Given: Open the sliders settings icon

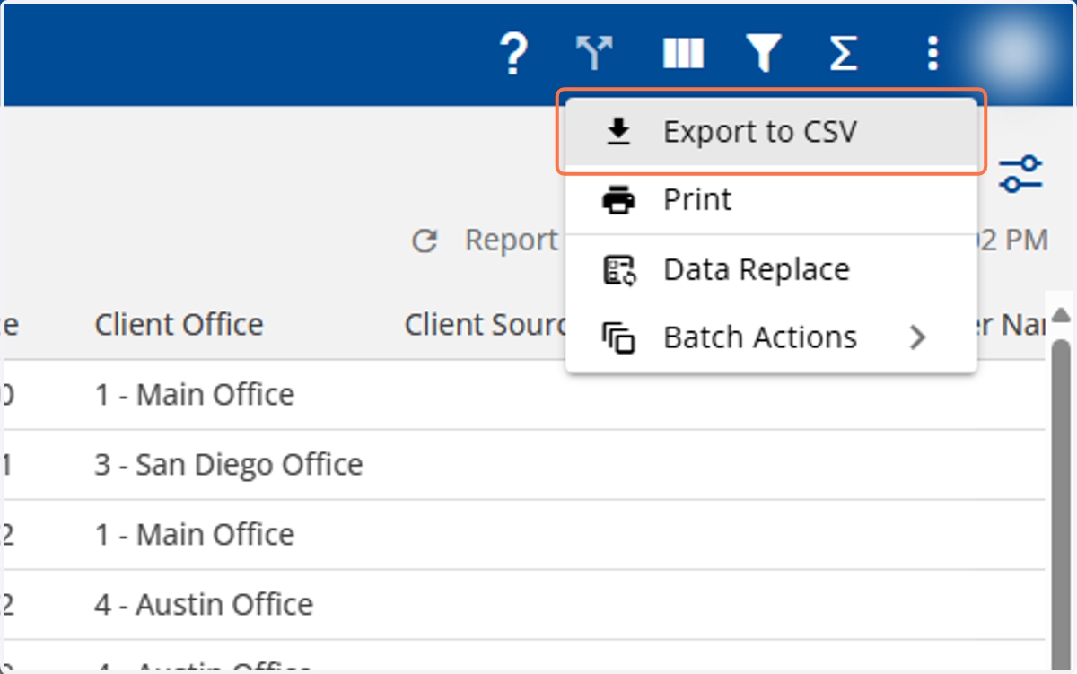Looking at the screenshot, I should coord(1020,173).
